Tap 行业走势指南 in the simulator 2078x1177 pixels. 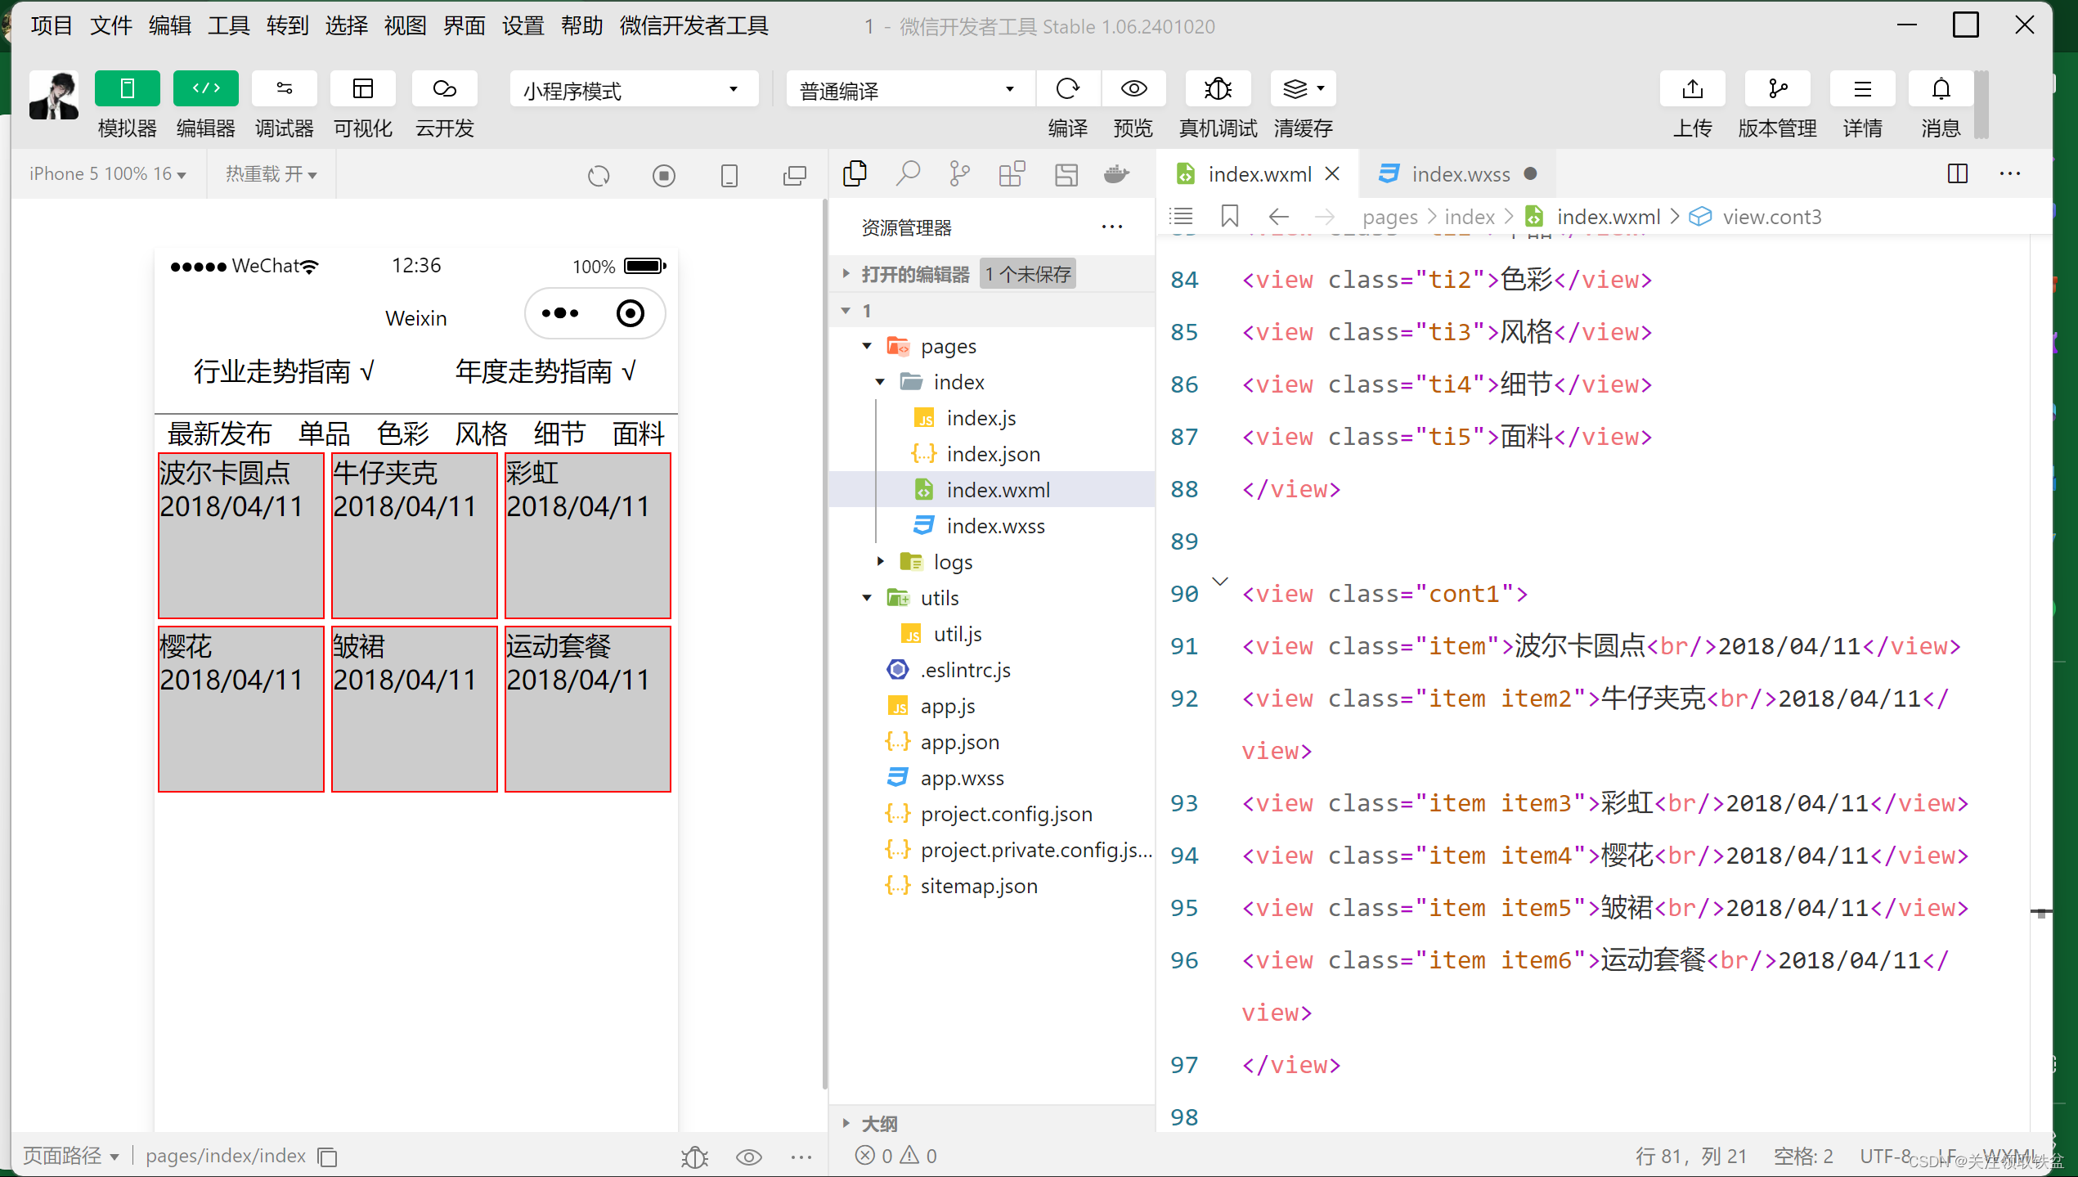[284, 371]
